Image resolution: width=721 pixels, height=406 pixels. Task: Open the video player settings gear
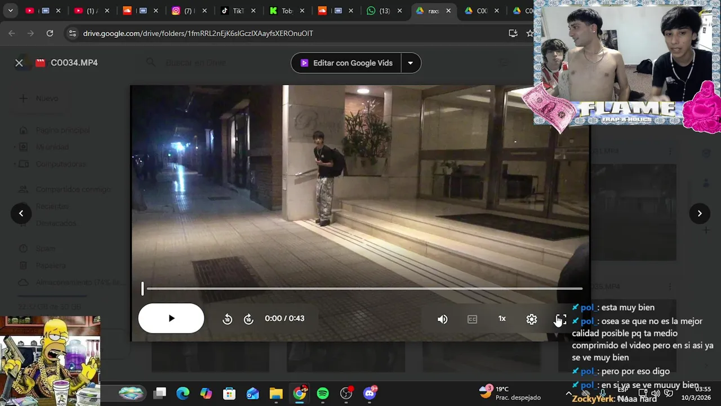pos(532,319)
